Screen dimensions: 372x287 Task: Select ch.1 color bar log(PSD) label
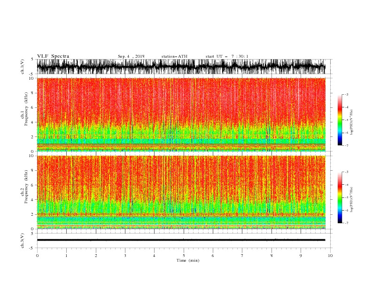coord(352,122)
